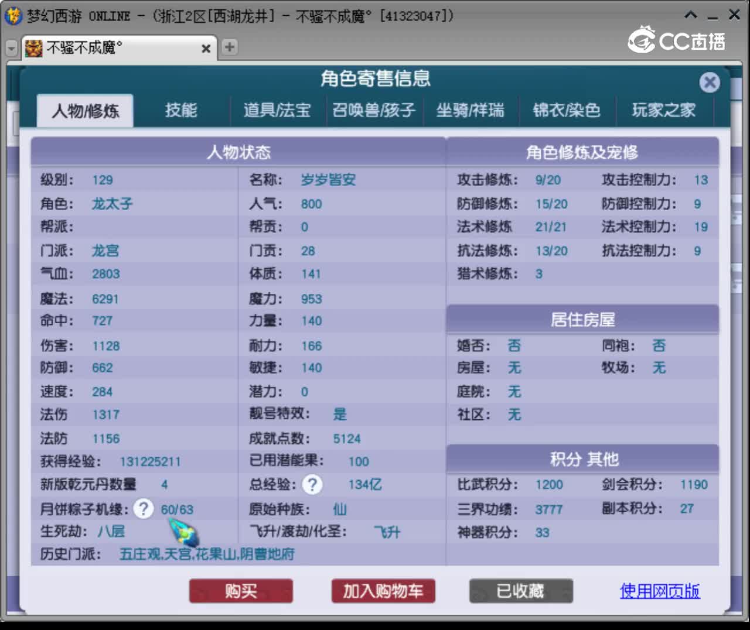
Task: Open the tab list dropdown arrow
Action: click(x=11, y=48)
